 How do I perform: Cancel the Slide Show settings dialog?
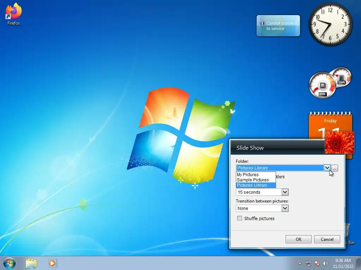pos(327,239)
